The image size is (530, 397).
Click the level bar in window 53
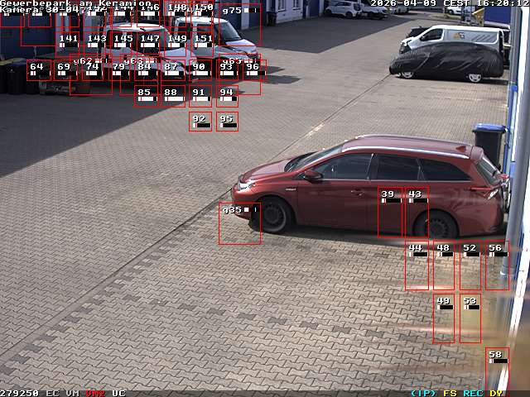coord(472,307)
